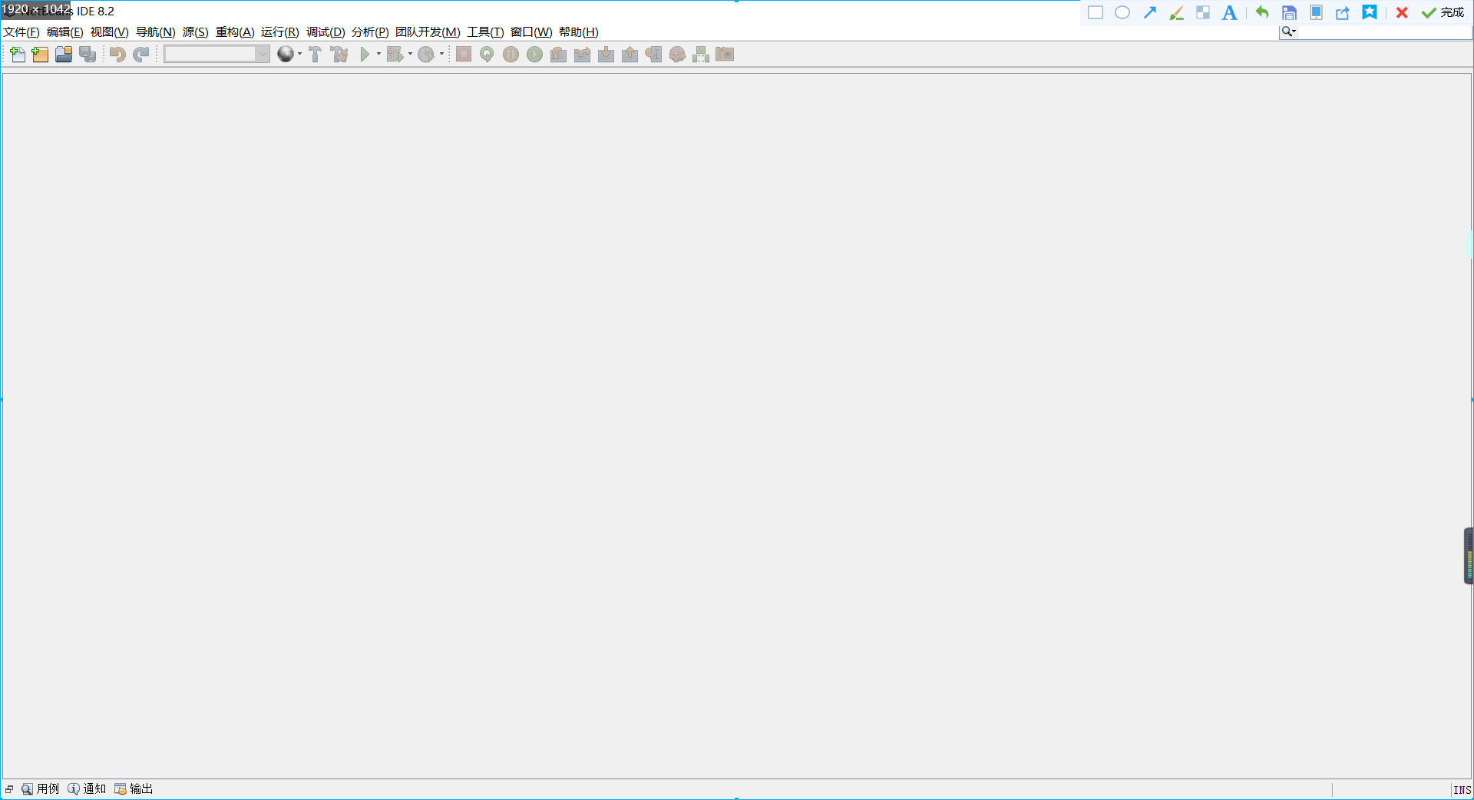Viewport: 1474px width, 800px height.
Task: Expand the arrow beside the globe icon
Action: 299,54
